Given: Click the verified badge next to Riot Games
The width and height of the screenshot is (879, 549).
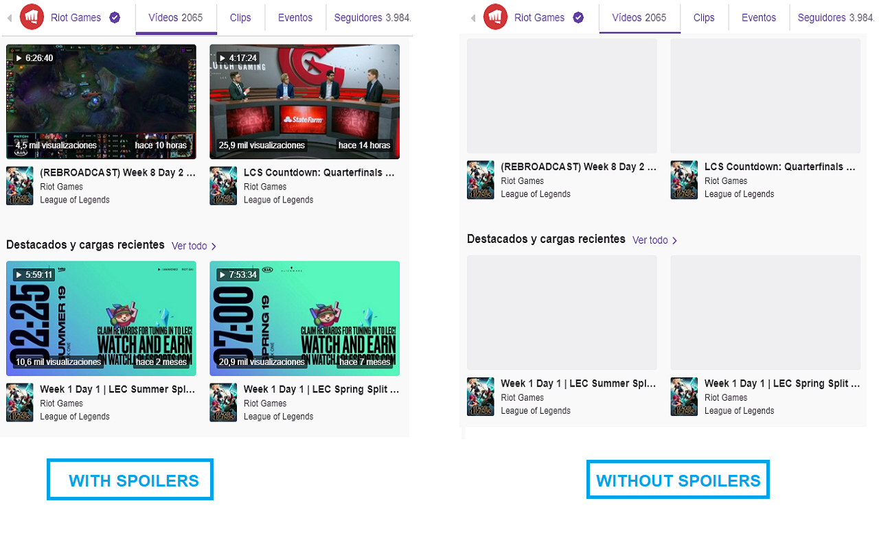Looking at the screenshot, I should tap(115, 18).
